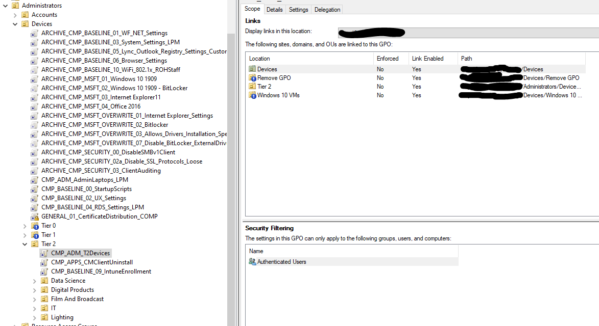The height and width of the screenshot is (326, 599).
Task: Select ARCHIVE_CMP_MSFT_01_Windows 10 1909 GPO
Action: click(x=99, y=79)
